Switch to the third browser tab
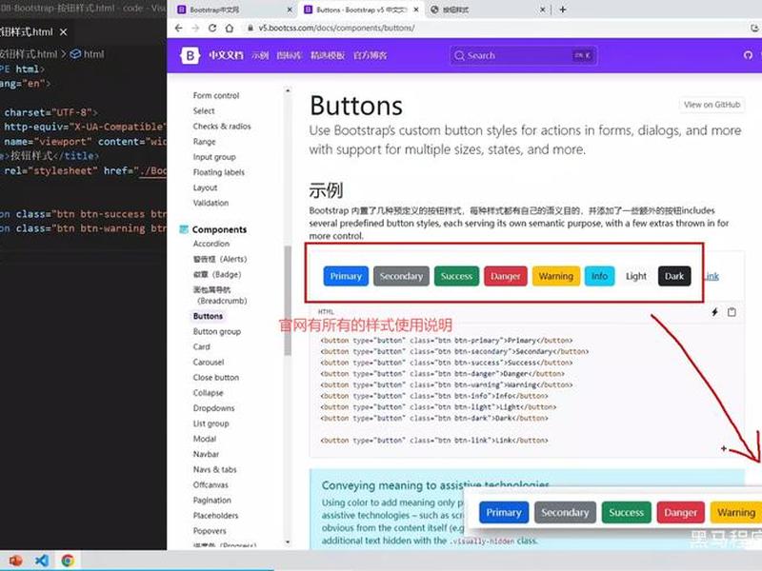Image resolution: width=762 pixels, height=571 pixels. click(488, 10)
